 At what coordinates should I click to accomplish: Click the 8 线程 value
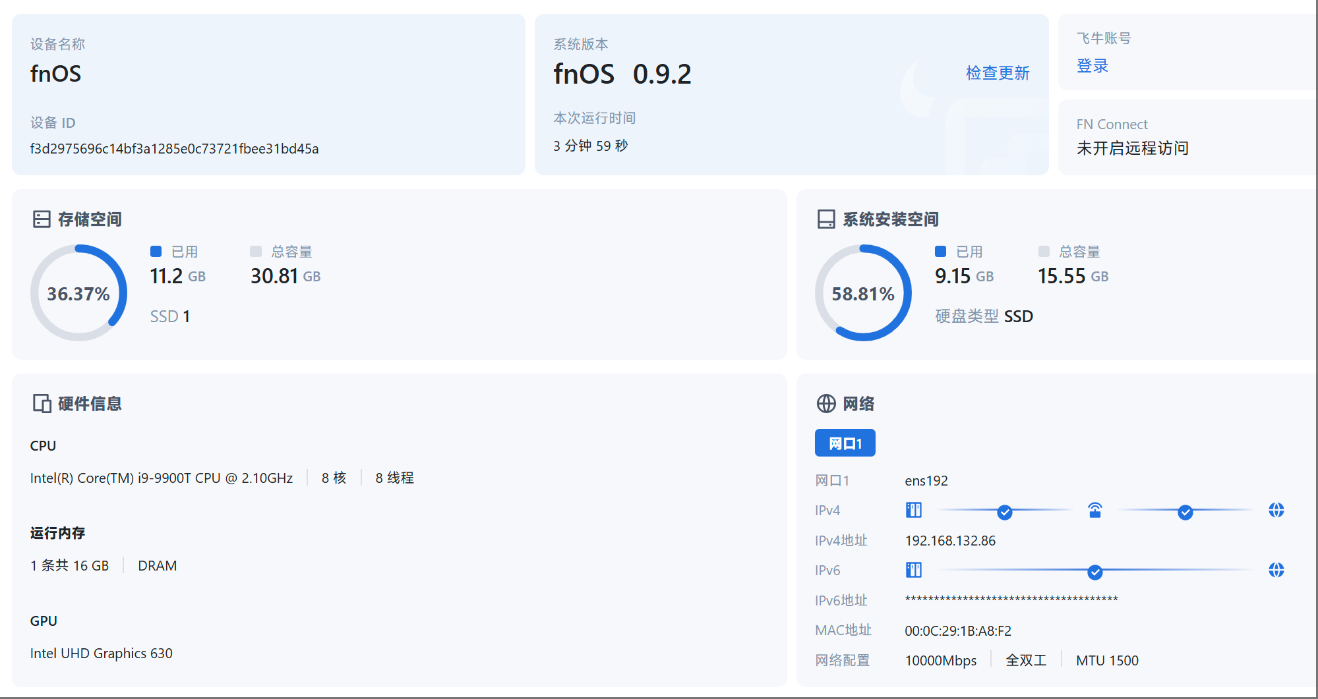(395, 478)
